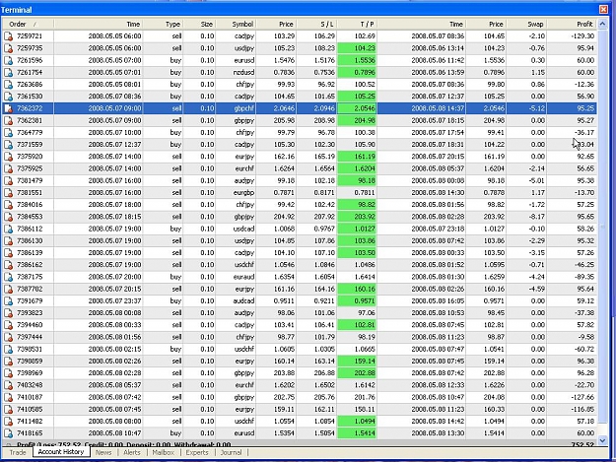Sort by the Profit column header
The width and height of the screenshot is (616, 462).
coord(572,25)
